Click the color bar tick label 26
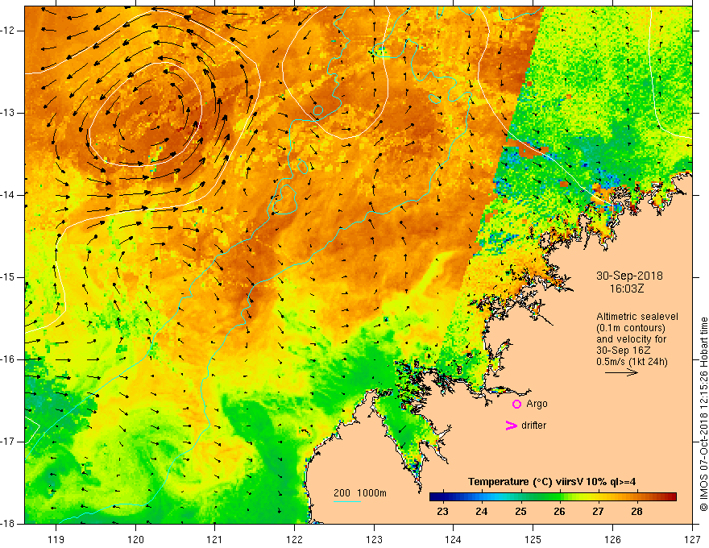Screen dimensions: 709x548 [559, 512]
